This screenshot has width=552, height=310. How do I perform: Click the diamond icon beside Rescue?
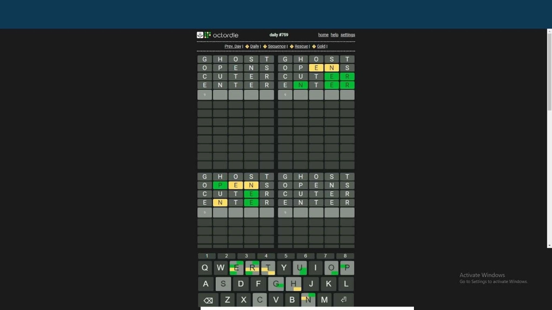tap(292, 47)
